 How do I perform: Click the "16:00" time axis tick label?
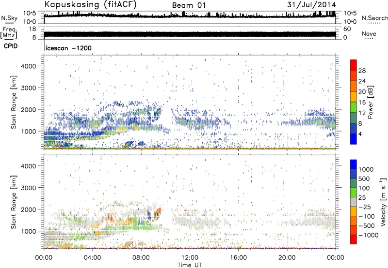coord(238,258)
